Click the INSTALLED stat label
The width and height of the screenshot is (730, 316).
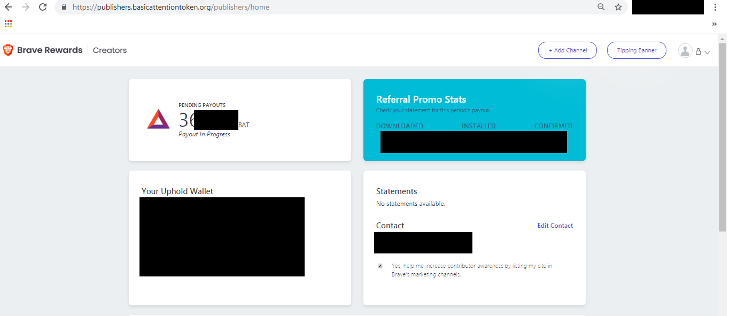(x=479, y=126)
